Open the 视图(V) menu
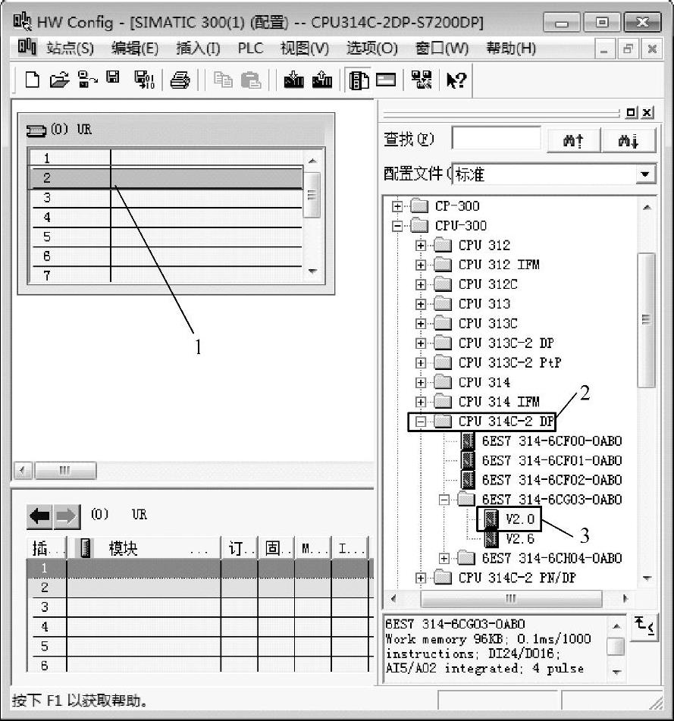The image size is (674, 721). (x=305, y=49)
